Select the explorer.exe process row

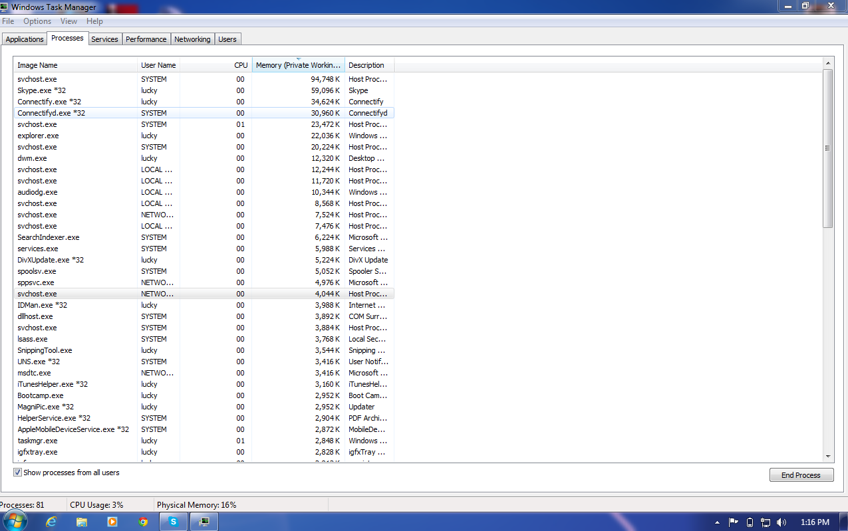pyautogui.click(x=204, y=136)
